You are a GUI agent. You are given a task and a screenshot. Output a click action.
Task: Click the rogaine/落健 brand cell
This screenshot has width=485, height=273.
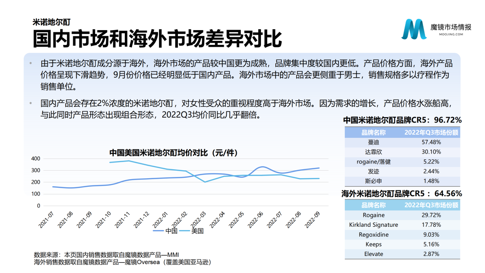click(x=373, y=162)
